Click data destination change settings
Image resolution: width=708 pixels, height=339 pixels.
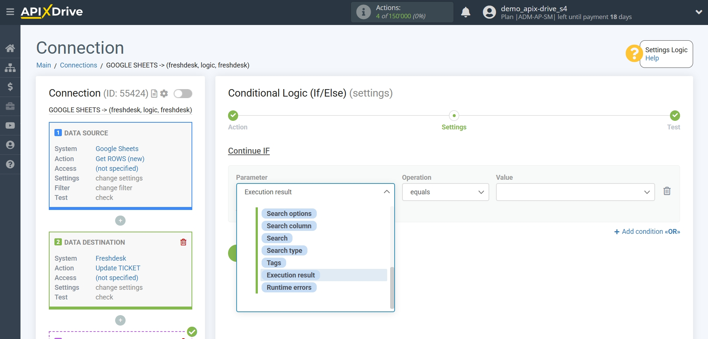(x=119, y=288)
